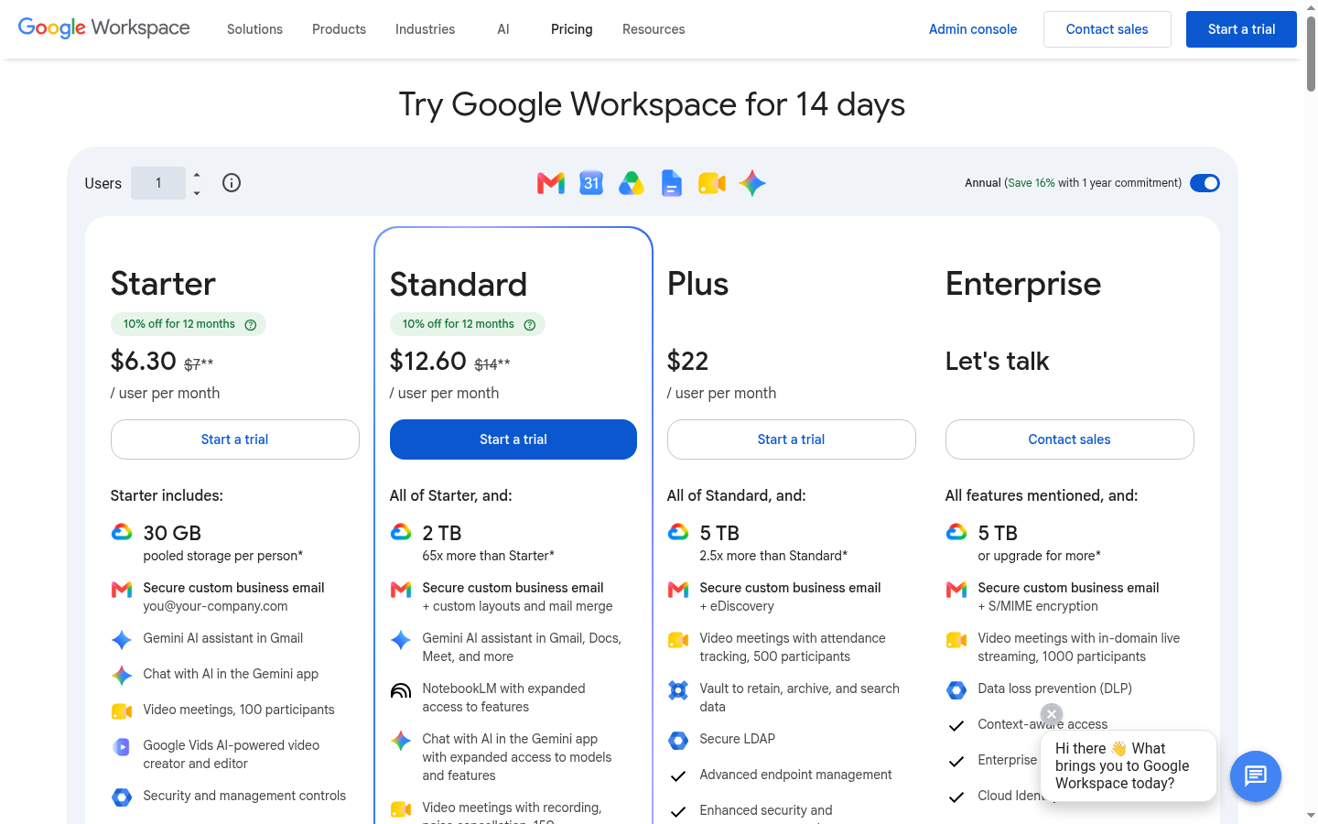Open the Products menu

pyautogui.click(x=339, y=29)
